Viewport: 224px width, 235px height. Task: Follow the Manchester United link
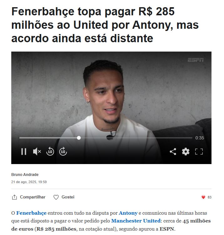click(x=136, y=221)
